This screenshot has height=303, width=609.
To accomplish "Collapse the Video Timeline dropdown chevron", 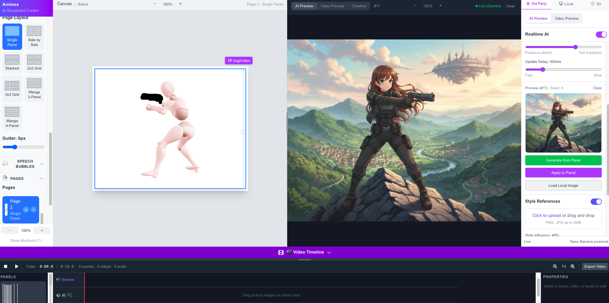I will click(329, 252).
